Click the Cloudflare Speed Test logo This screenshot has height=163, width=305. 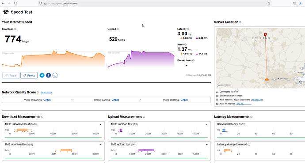pyautogui.click(x=6, y=12)
